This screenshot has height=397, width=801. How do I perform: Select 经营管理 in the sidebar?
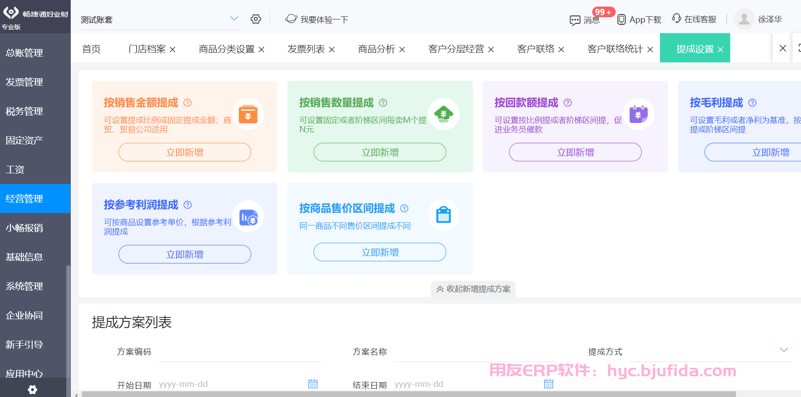click(35, 198)
